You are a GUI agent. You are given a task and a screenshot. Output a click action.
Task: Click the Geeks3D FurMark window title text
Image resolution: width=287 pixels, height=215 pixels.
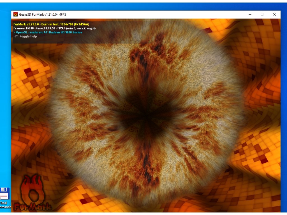tap(43, 15)
